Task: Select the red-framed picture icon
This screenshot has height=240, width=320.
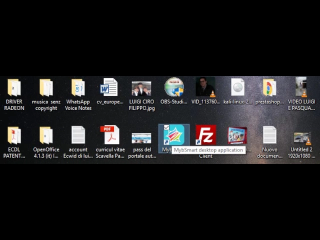Action: (237, 135)
